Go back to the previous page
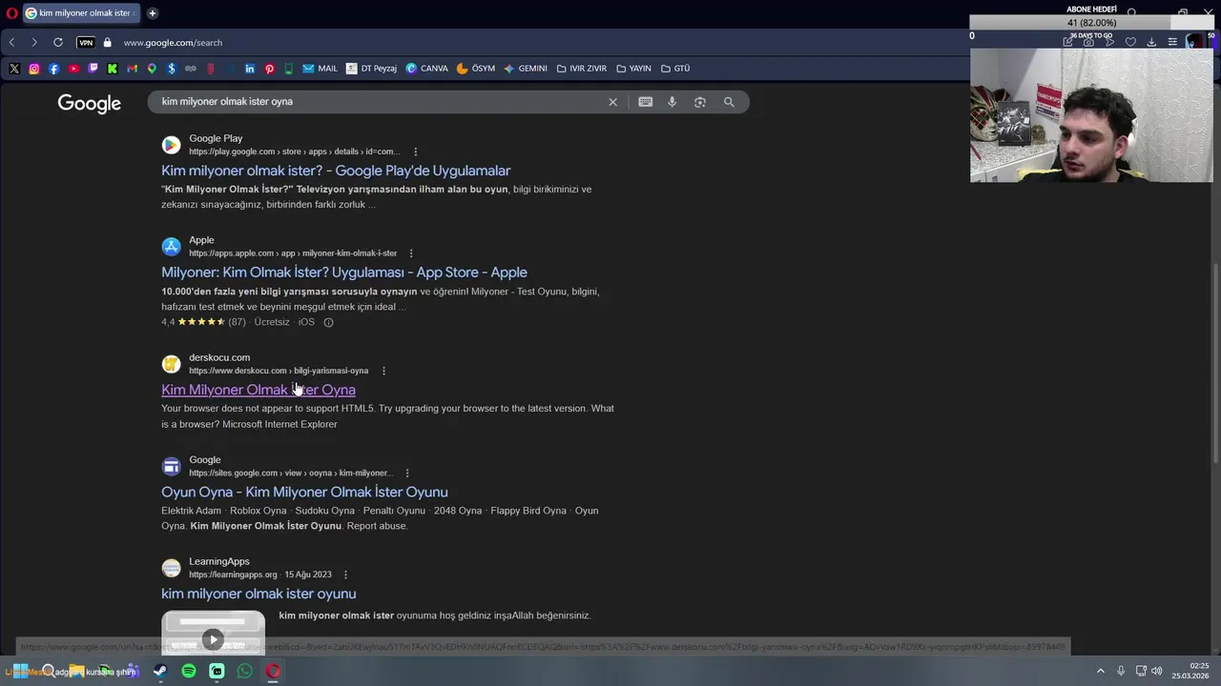 [11, 42]
